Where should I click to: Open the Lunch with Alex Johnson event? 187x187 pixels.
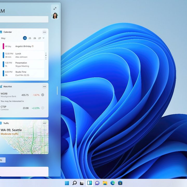point(22,55)
